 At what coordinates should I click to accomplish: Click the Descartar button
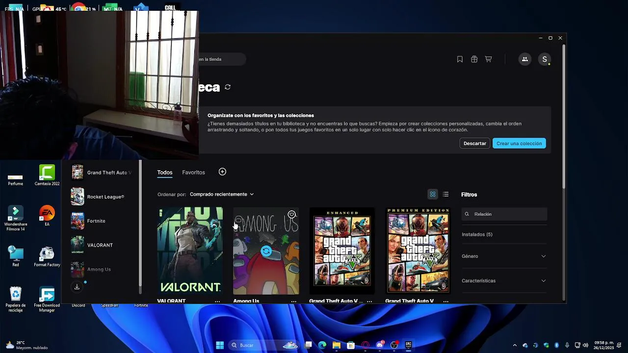coord(475,144)
